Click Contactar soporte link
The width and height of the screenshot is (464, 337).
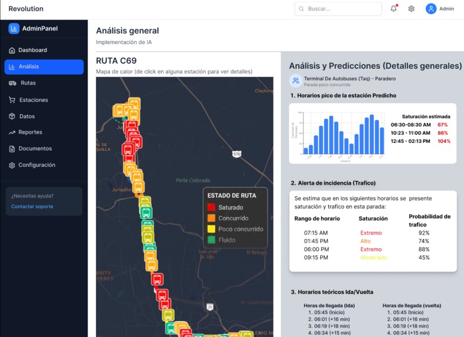(32, 206)
